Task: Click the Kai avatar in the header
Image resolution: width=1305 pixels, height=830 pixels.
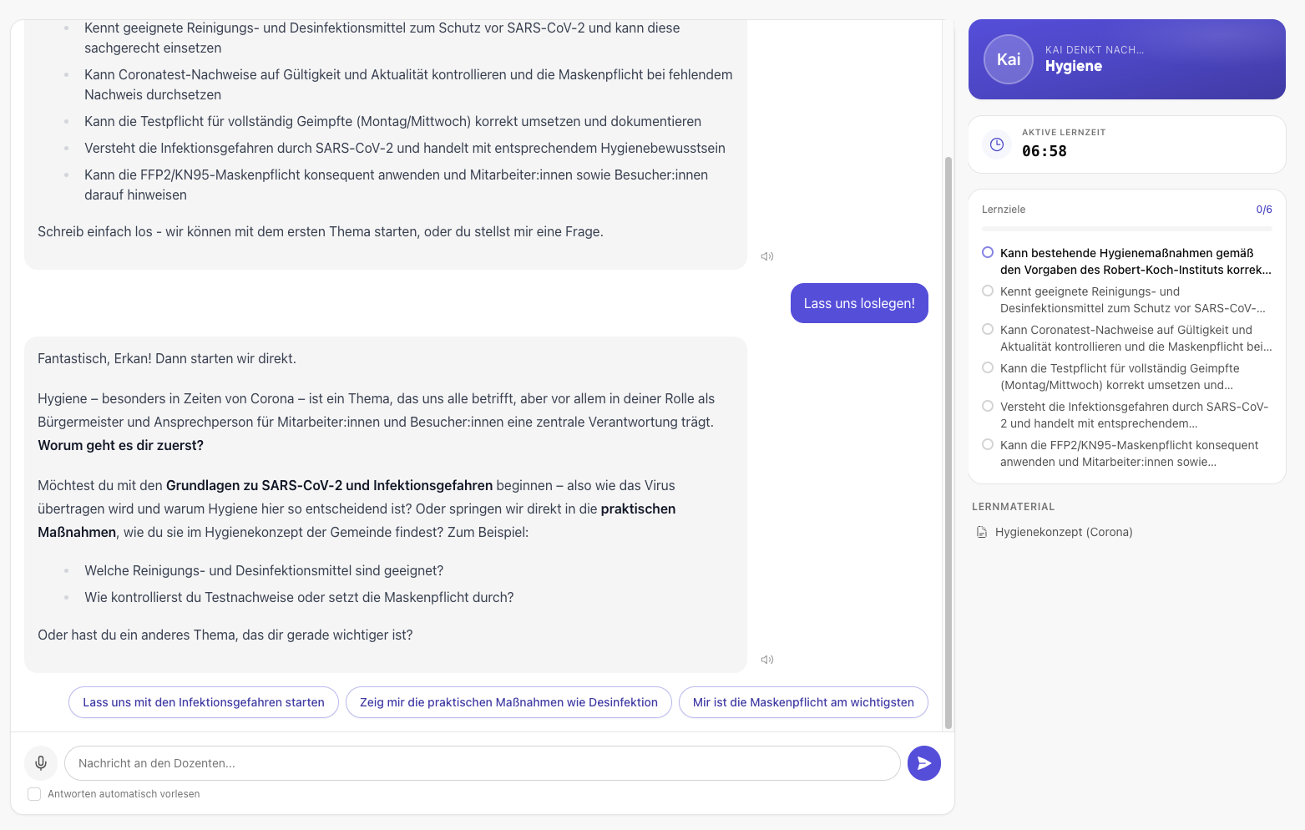Action: click(1008, 58)
